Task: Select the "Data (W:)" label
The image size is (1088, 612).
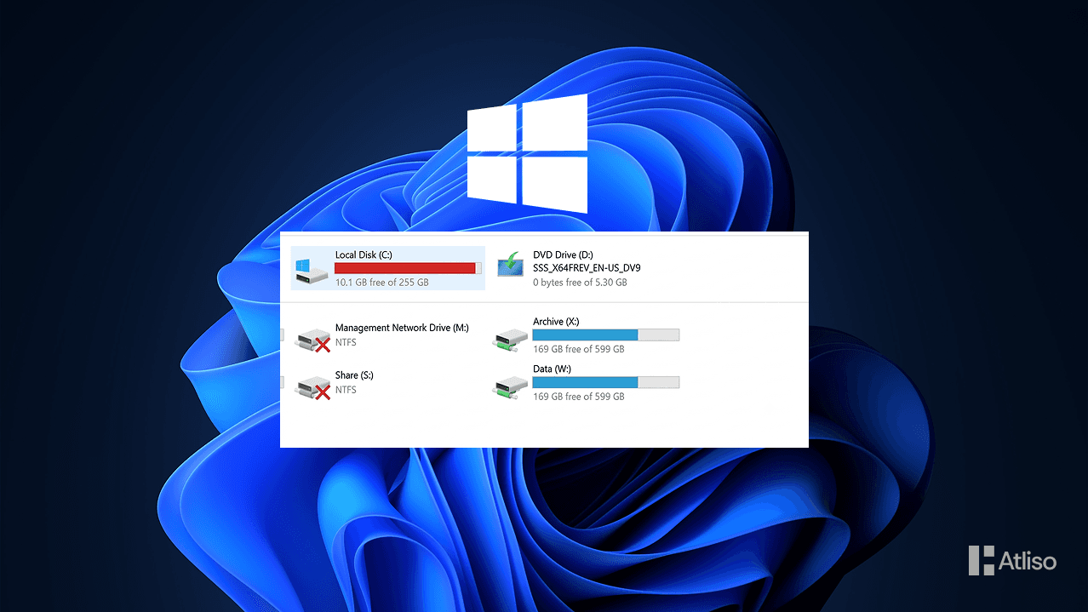Action: 552,369
